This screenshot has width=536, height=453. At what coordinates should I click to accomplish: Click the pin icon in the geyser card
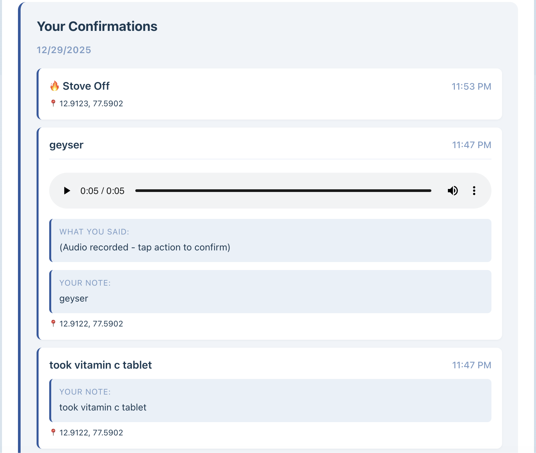click(53, 323)
